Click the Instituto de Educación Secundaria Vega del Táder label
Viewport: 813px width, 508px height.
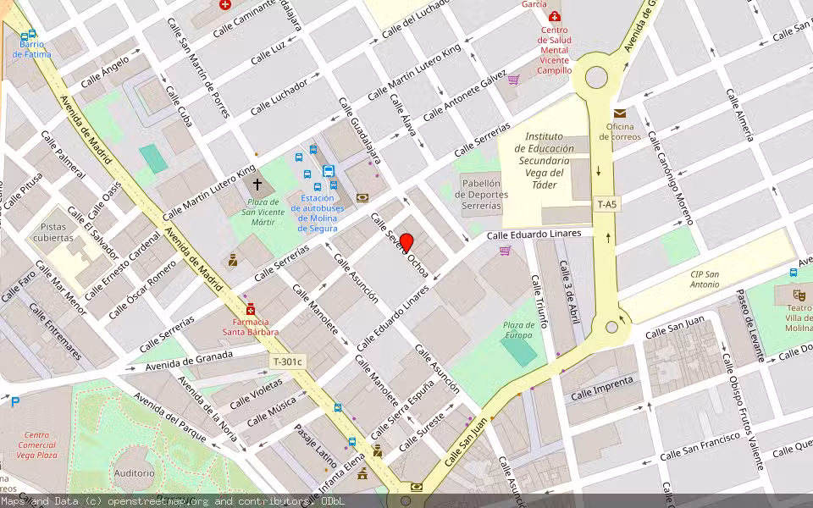point(545,161)
